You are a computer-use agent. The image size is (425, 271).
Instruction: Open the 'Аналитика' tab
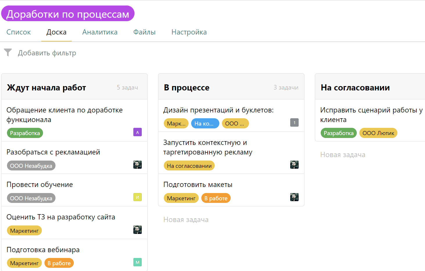tap(100, 32)
